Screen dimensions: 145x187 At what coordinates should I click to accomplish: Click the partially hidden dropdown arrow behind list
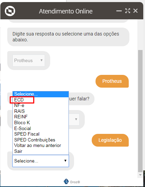(x=76, y=119)
